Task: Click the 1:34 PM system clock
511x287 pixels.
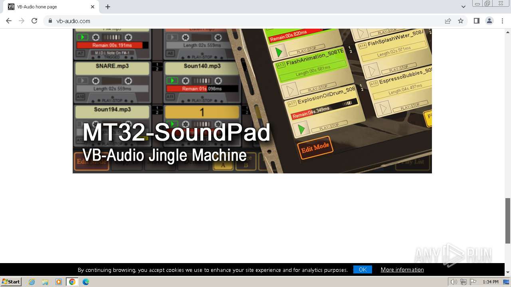Action: 491,282
